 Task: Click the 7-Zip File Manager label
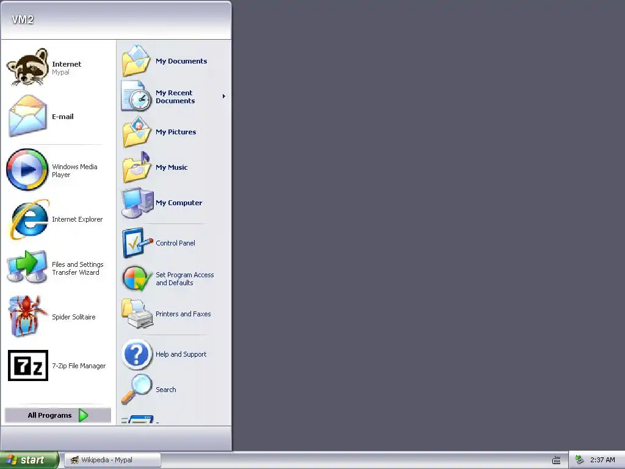(x=79, y=366)
